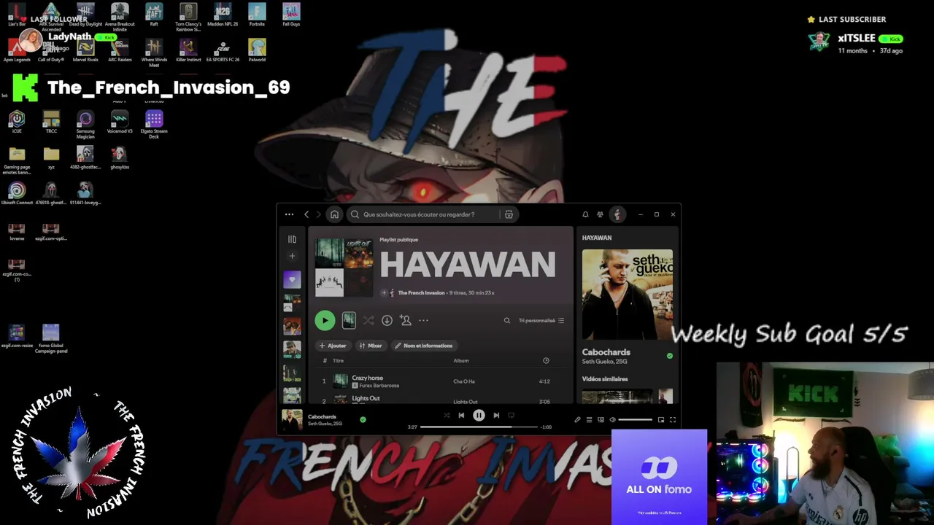Open xyz folder on desktop

[51, 157]
